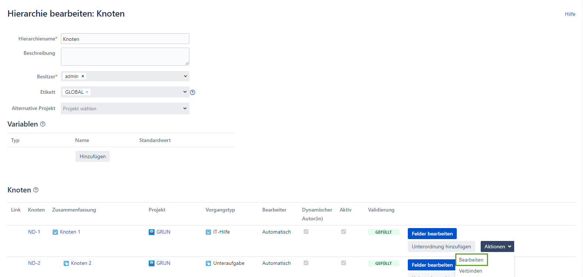Image resolution: width=583 pixels, height=277 pixels.
Task: Click the GRUN project icon in ND-1 row
Action: point(152,232)
